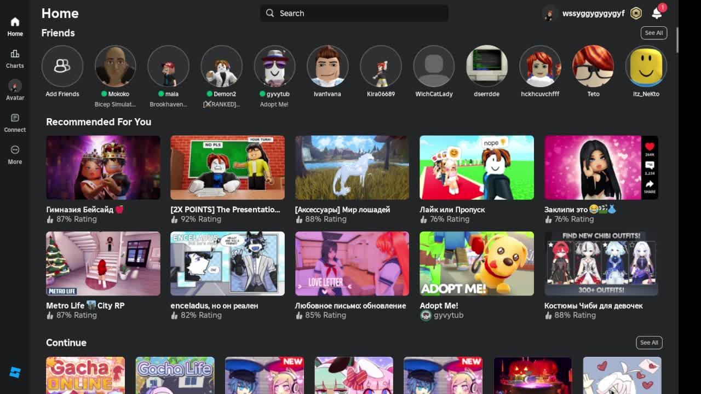Image resolution: width=701 pixels, height=394 pixels.
Task: Open Metro Life City RP thumbnail
Action: click(103, 264)
